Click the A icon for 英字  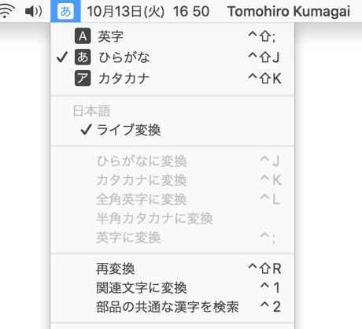click(x=83, y=36)
